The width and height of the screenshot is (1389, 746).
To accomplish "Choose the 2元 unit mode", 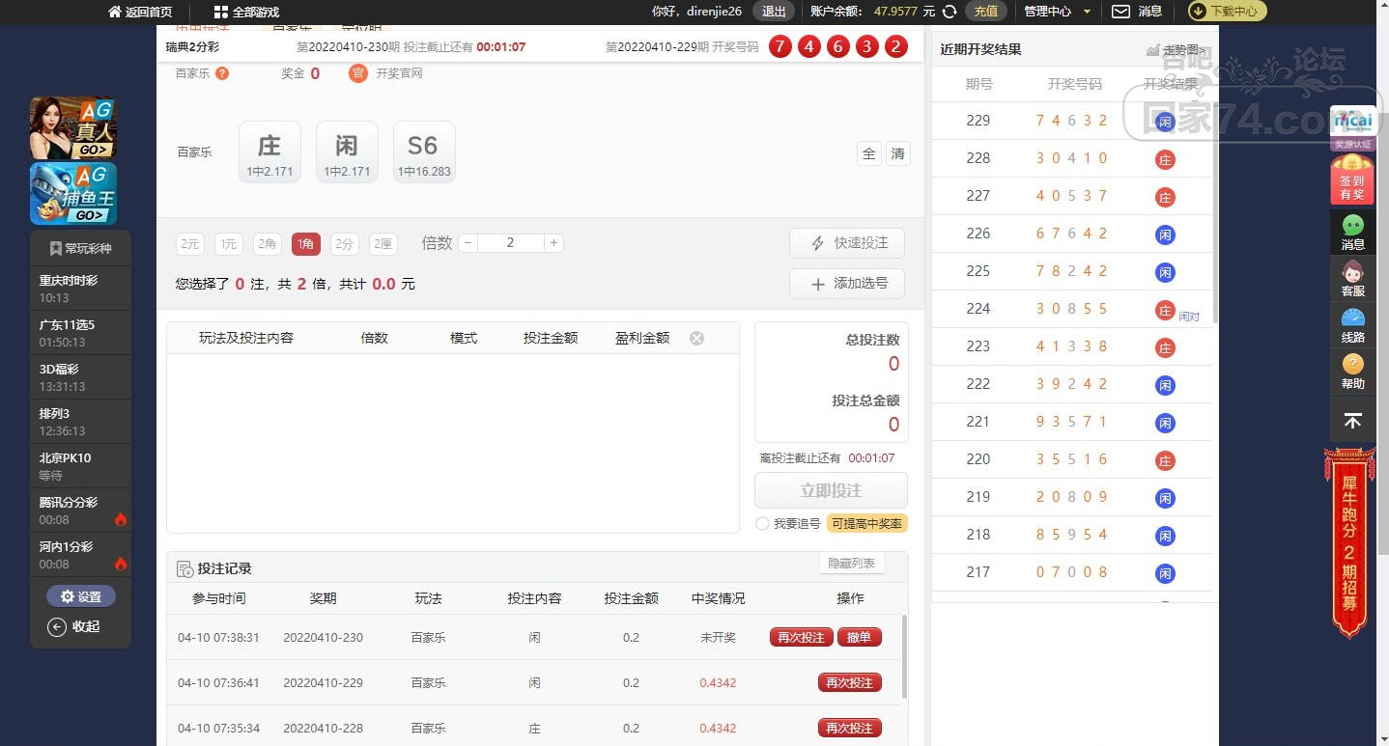I will click(190, 244).
